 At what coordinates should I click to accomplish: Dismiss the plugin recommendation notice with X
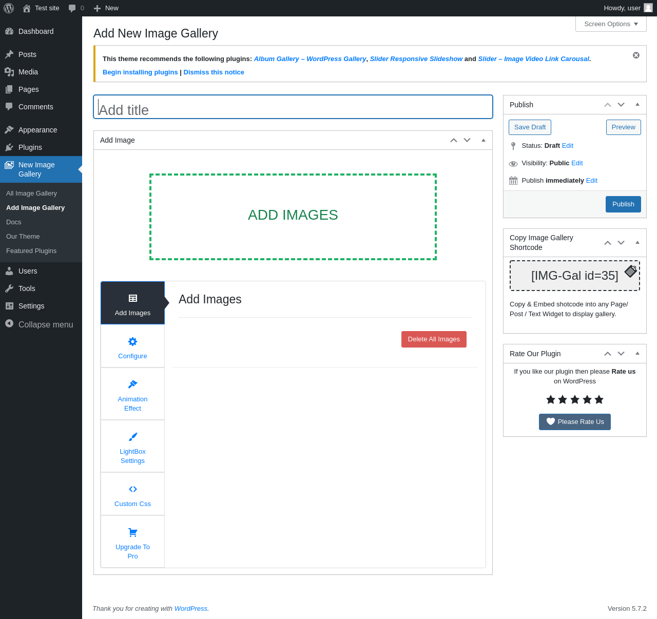point(636,55)
